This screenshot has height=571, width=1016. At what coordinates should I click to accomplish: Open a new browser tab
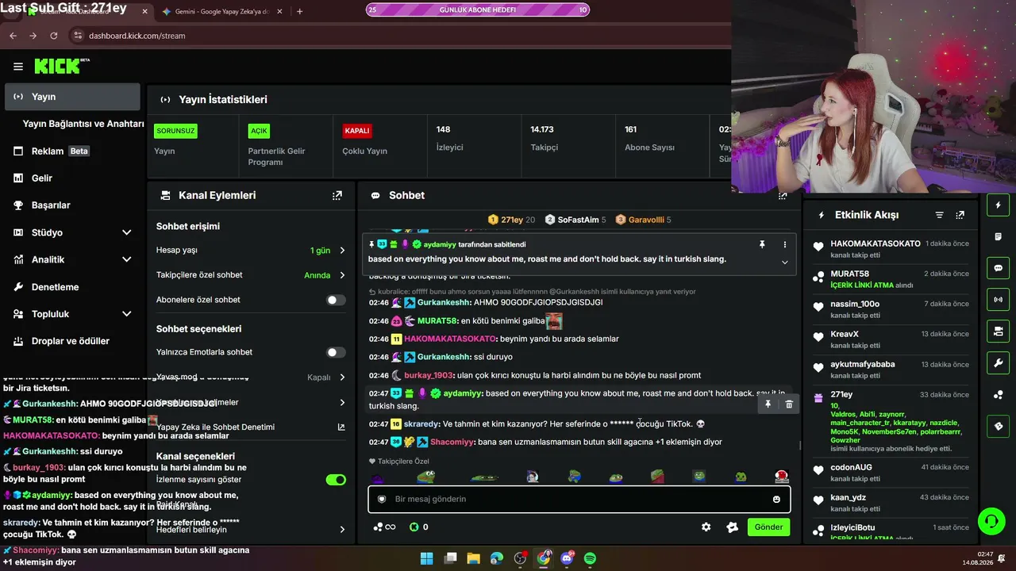(x=299, y=11)
